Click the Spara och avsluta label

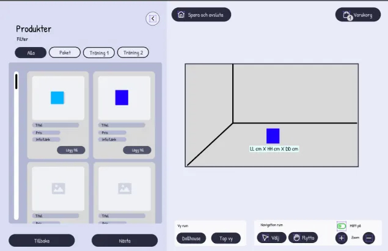click(x=205, y=15)
